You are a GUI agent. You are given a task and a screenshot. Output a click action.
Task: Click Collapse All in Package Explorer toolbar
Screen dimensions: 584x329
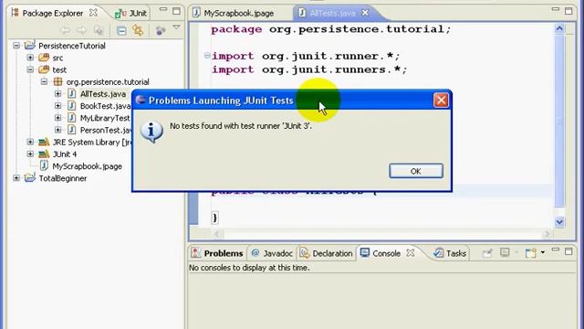click(x=121, y=30)
